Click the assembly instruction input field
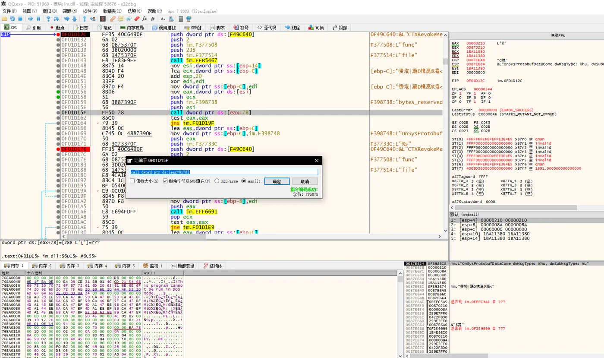Image resolution: width=604 pixels, height=358 pixels. pos(224,172)
